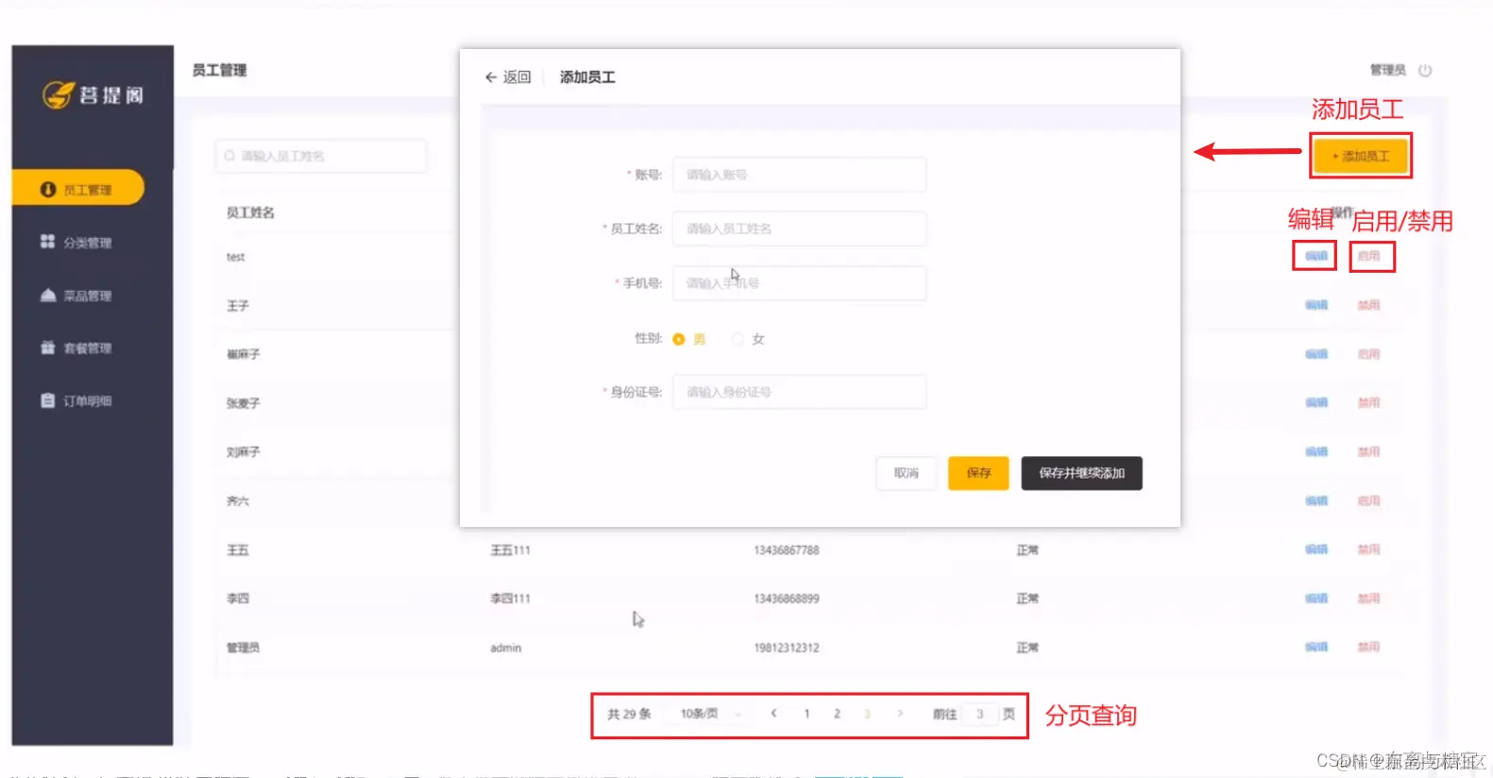The width and height of the screenshot is (1493, 778).
Task: Click employee name 王五 in table
Action: (237, 550)
